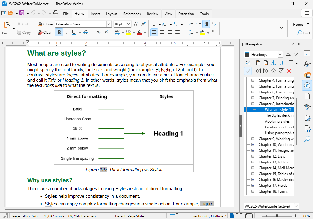Open the WG262-WriterGuide document dropdown
Screen dimensions: 313x219
(296, 206)
